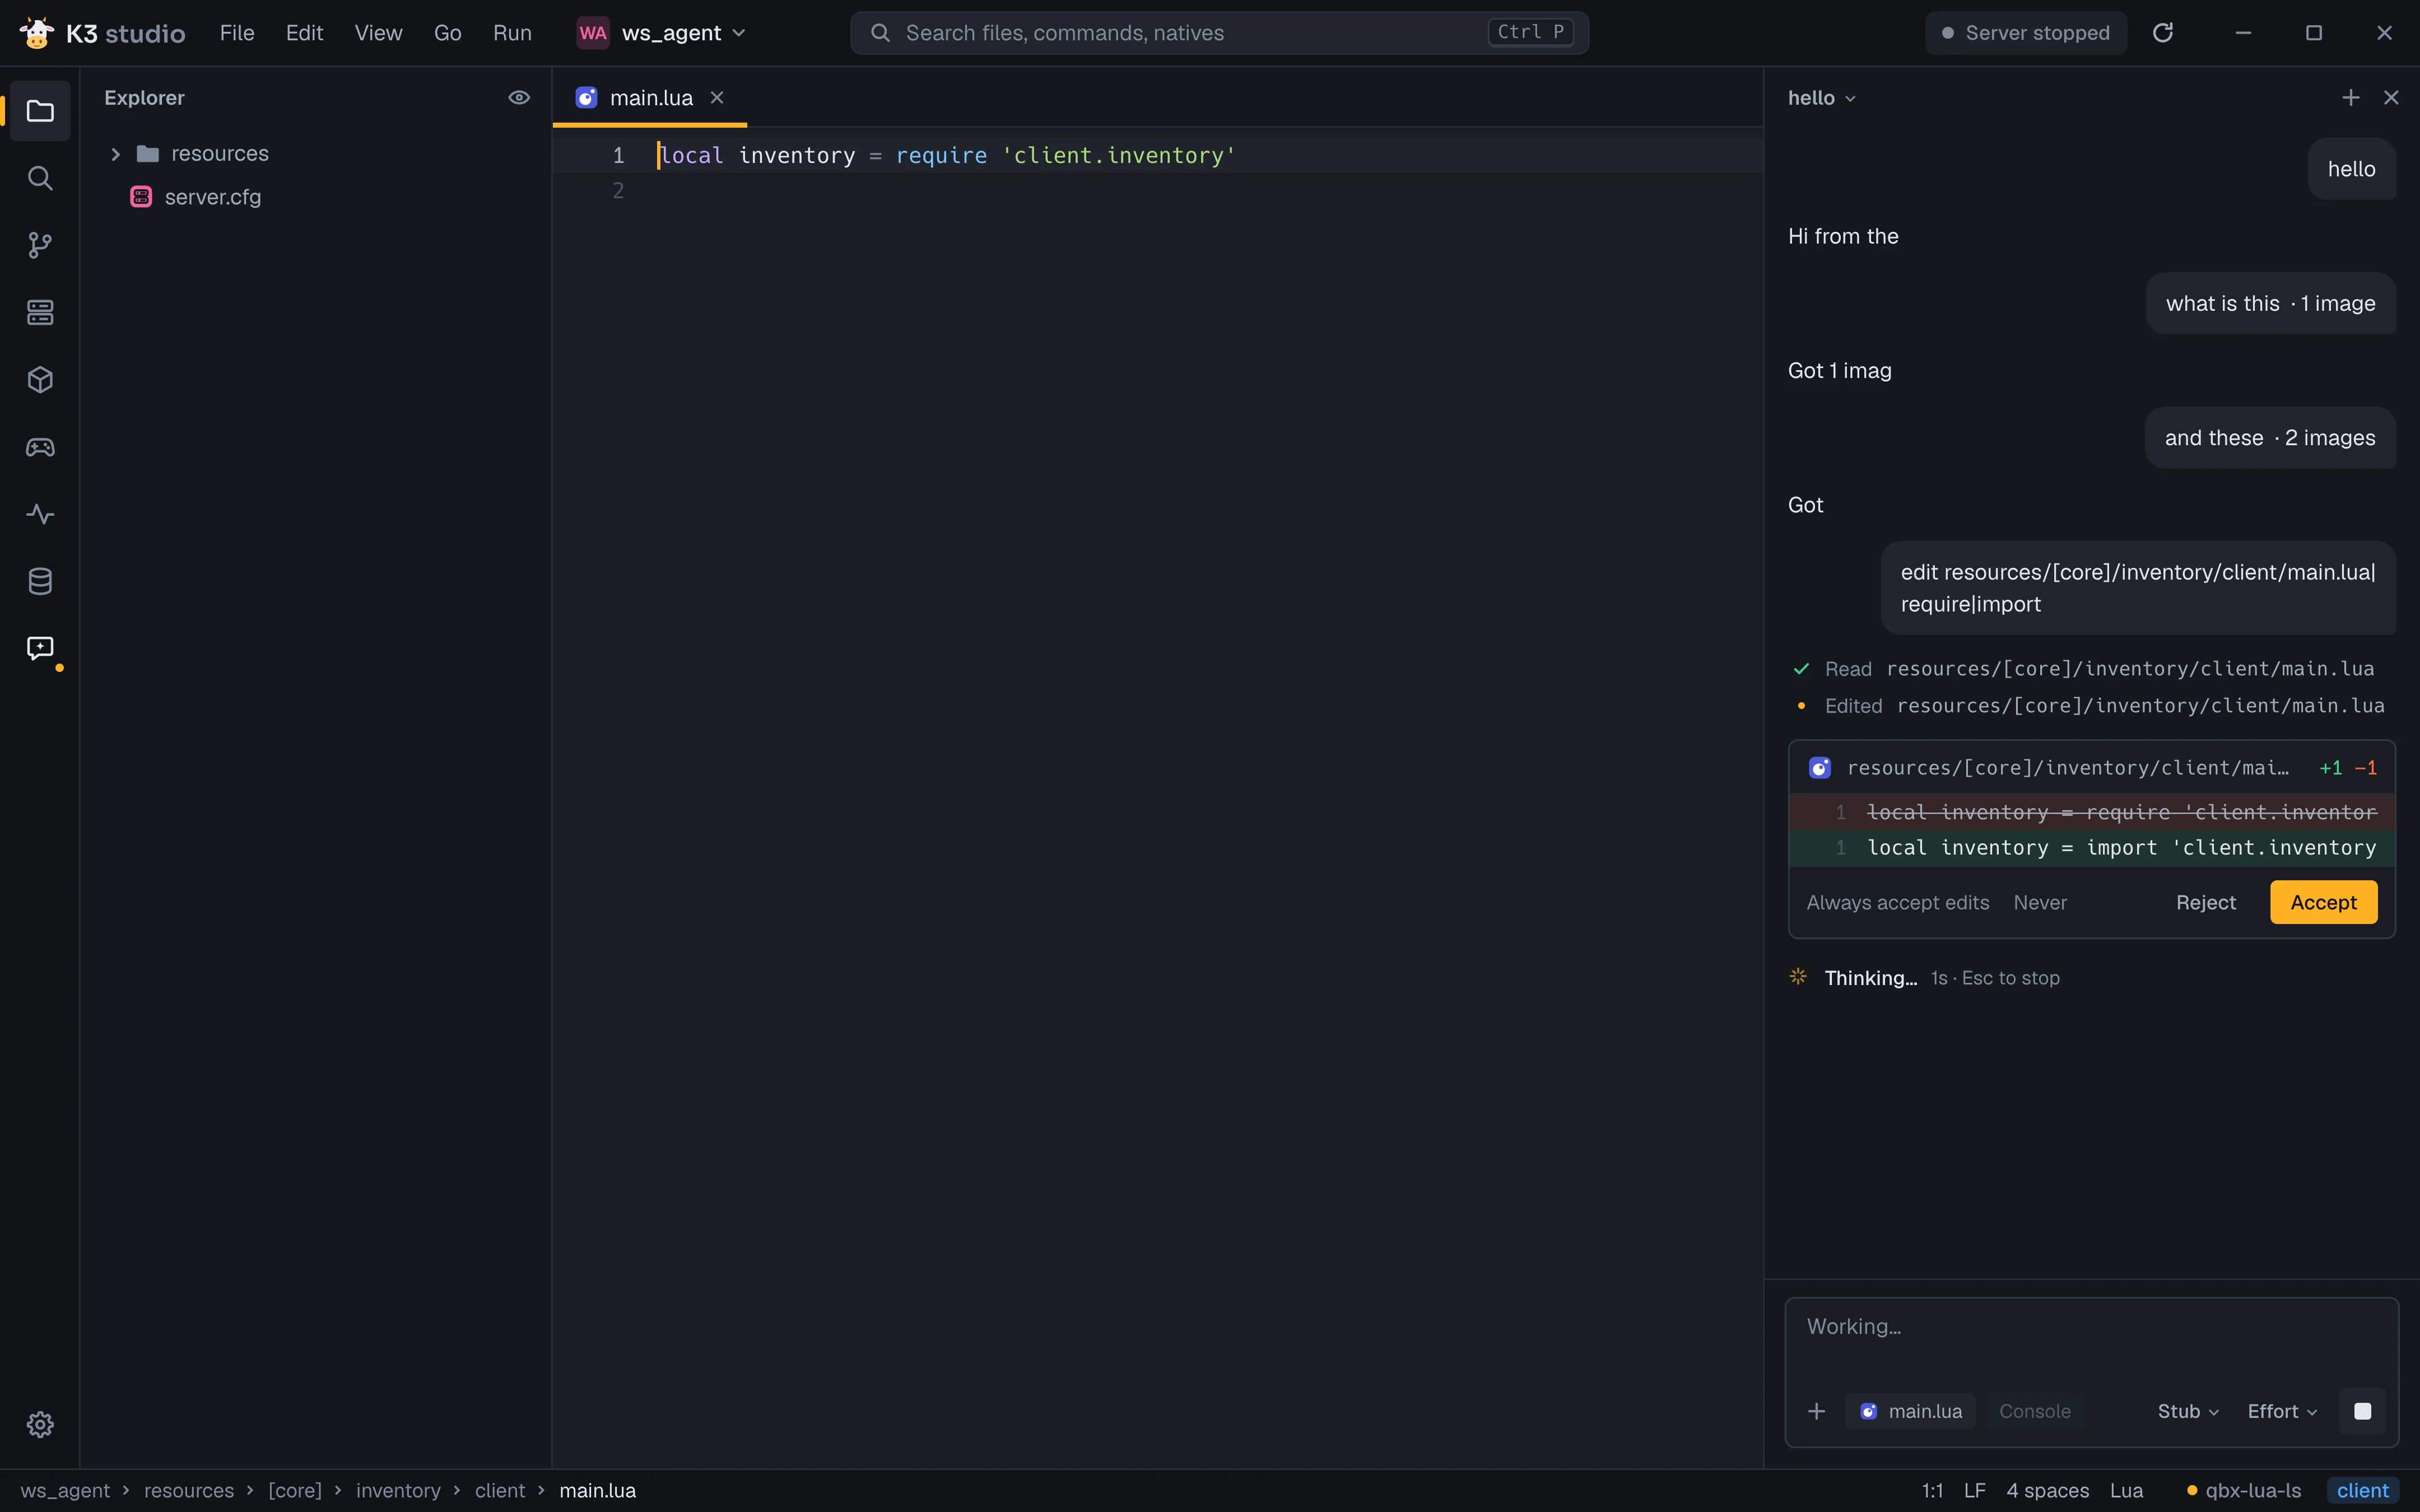Toggle the Explorer eye visibility icon
This screenshot has height=1512, width=2420.
519,98
